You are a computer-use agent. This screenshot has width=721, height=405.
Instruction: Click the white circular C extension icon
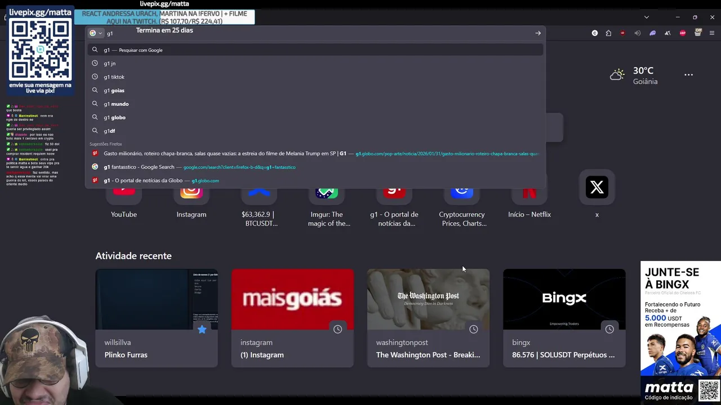595,33
